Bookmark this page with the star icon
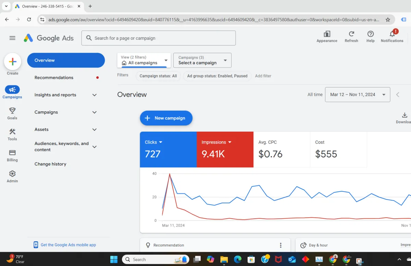411x266 pixels. [x=388, y=20]
